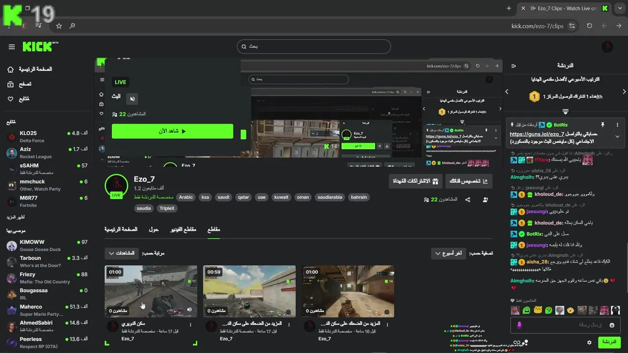Open the آخر أسبوع filter dropdown
The image size is (628, 353).
coord(448,253)
